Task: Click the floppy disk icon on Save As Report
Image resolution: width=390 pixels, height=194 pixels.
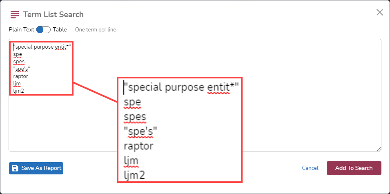Action: point(15,168)
